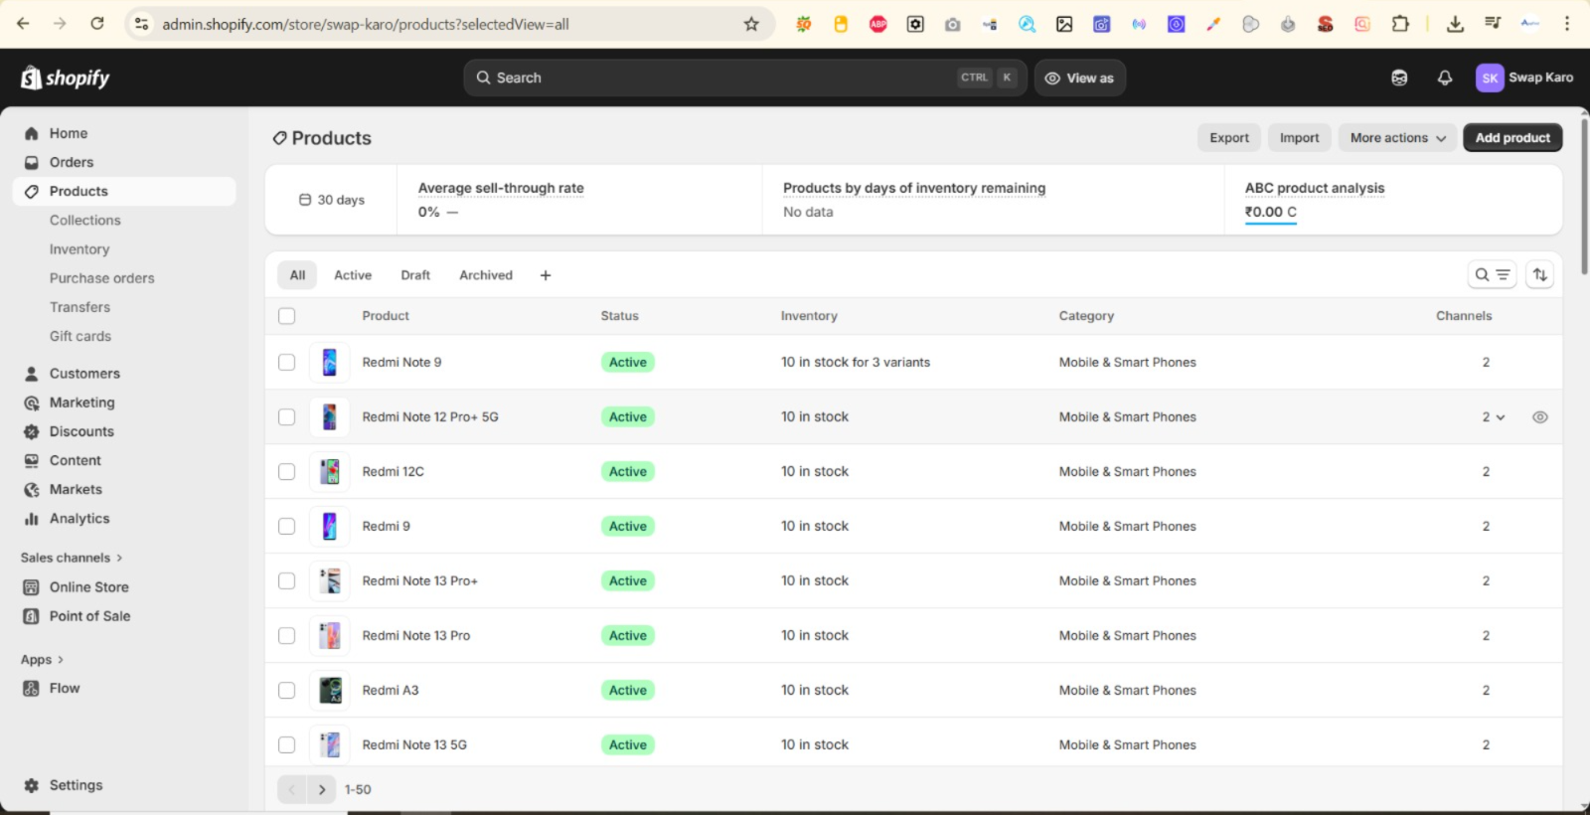Click the Import button
The height and width of the screenshot is (815, 1590).
click(1299, 138)
